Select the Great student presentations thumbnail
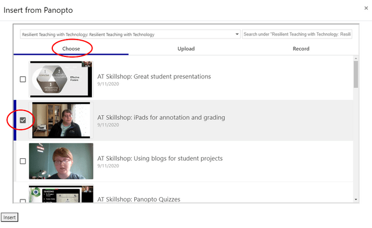Viewport: 372px width, 228px height. pos(61,79)
